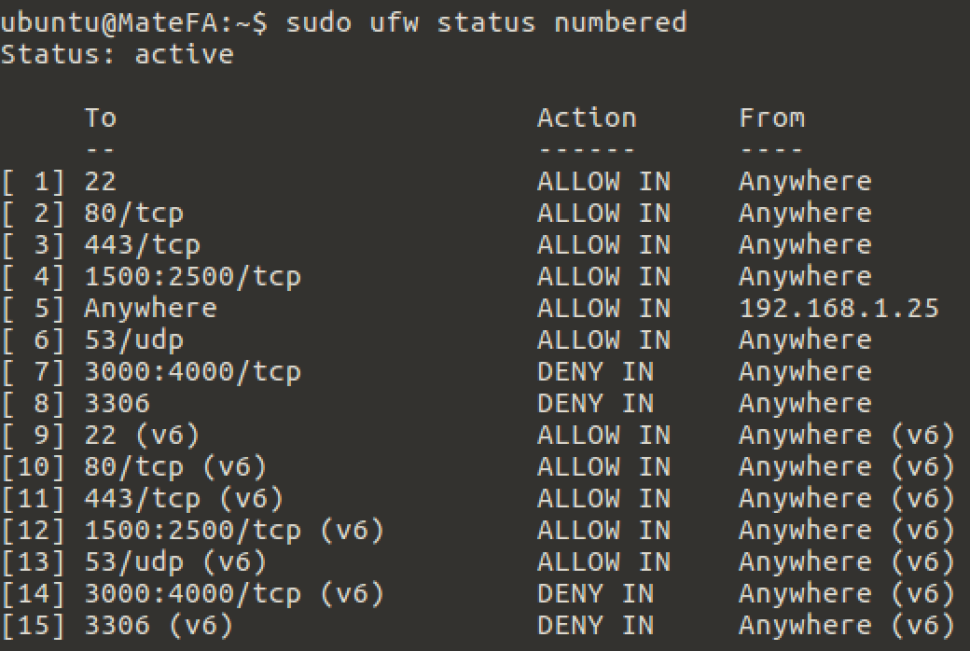This screenshot has height=651, width=970.
Task: Click the '1500:2500/tcp (v6)' entry in rule 12
Action: click(234, 531)
